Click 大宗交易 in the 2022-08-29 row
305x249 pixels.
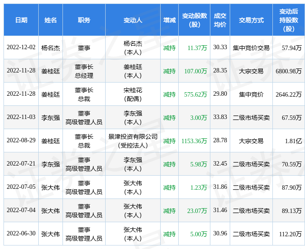(251, 141)
